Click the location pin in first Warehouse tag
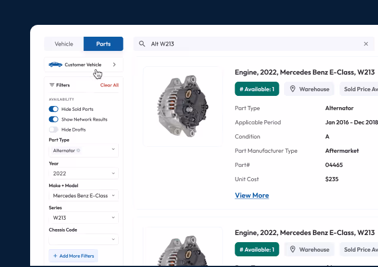The image size is (378, 267). pyautogui.click(x=293, y=89)
